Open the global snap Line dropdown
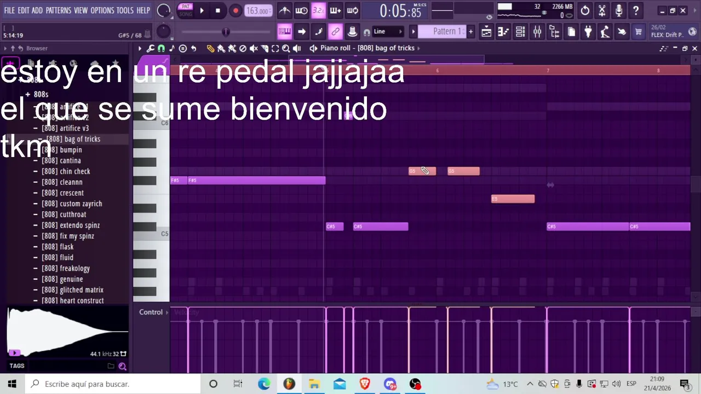 (x=388, y=32)
